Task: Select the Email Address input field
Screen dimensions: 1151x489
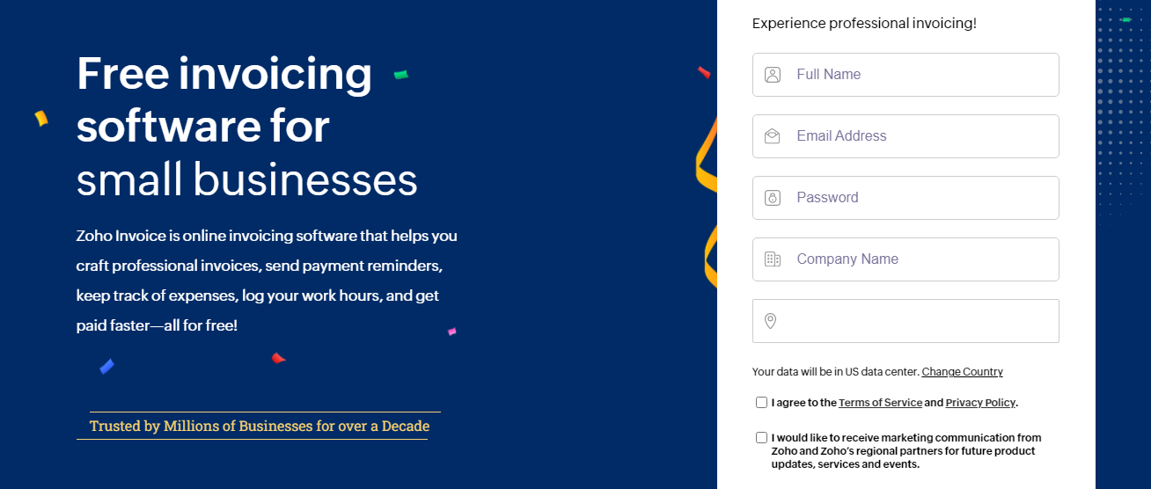Action: click(905, 136)
